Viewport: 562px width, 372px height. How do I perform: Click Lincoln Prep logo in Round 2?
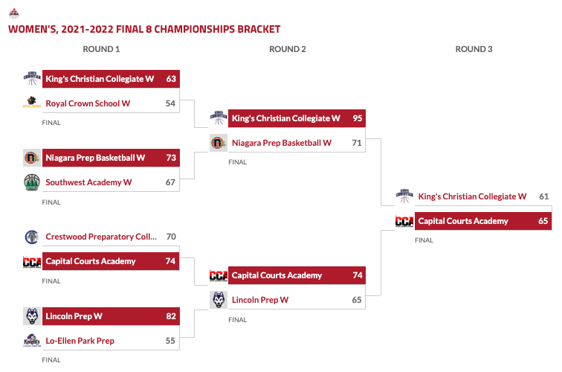tap(218, 300)
